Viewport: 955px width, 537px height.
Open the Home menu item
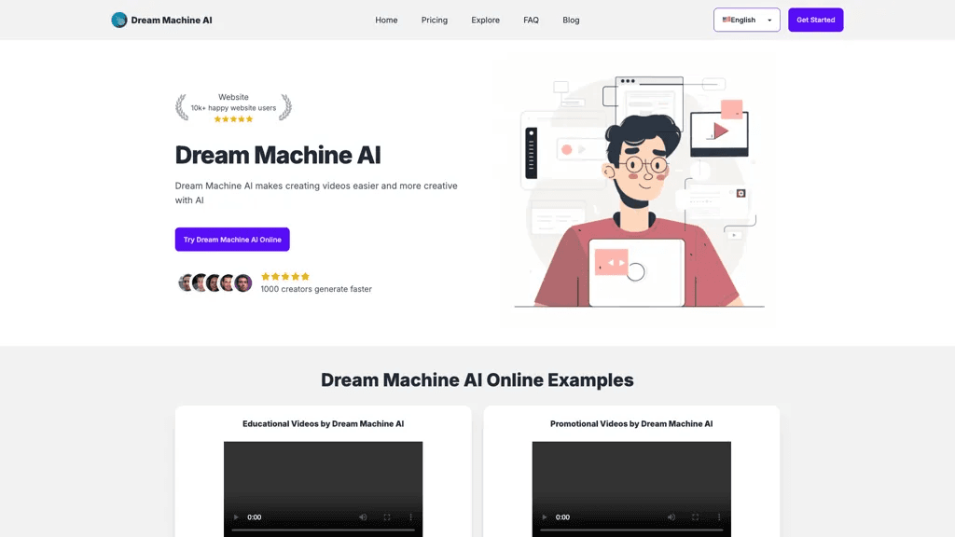pyautogui.click(x=386, y=21)
